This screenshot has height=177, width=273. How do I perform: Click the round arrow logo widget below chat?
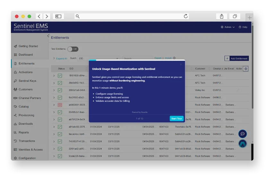[x=242, y=144]
